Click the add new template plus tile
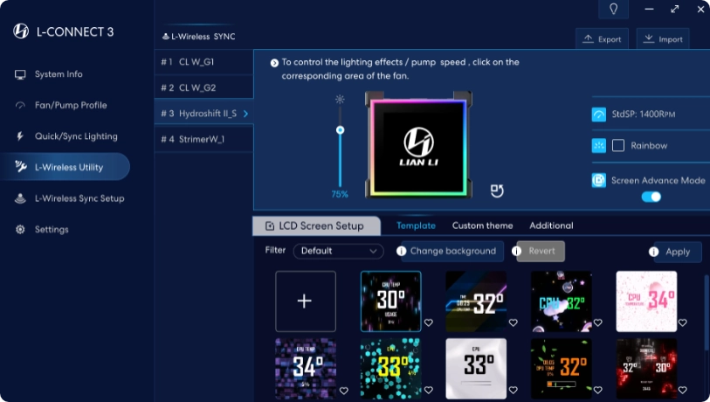Screen dimensions: 710x402 (305, 301)
